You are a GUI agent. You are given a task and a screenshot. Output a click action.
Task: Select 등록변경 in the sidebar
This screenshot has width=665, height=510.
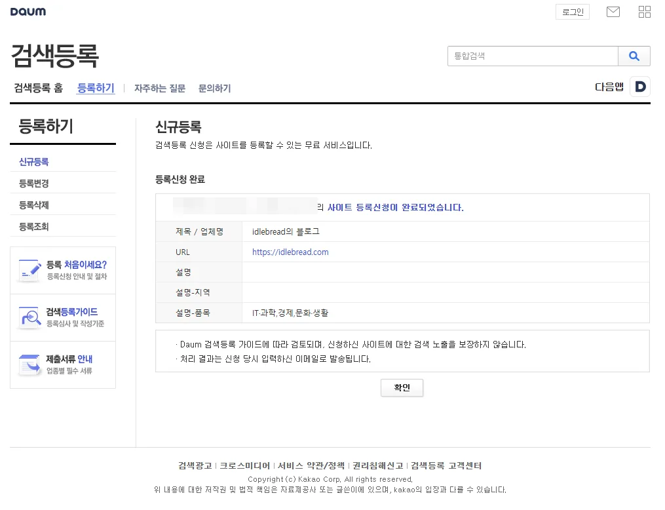click(34, 184)
